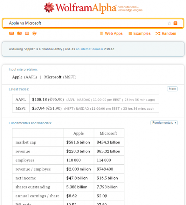This screenshot has height=205, width=186.
Task: Click the Random shuffle icon
Action: [158, 34]
